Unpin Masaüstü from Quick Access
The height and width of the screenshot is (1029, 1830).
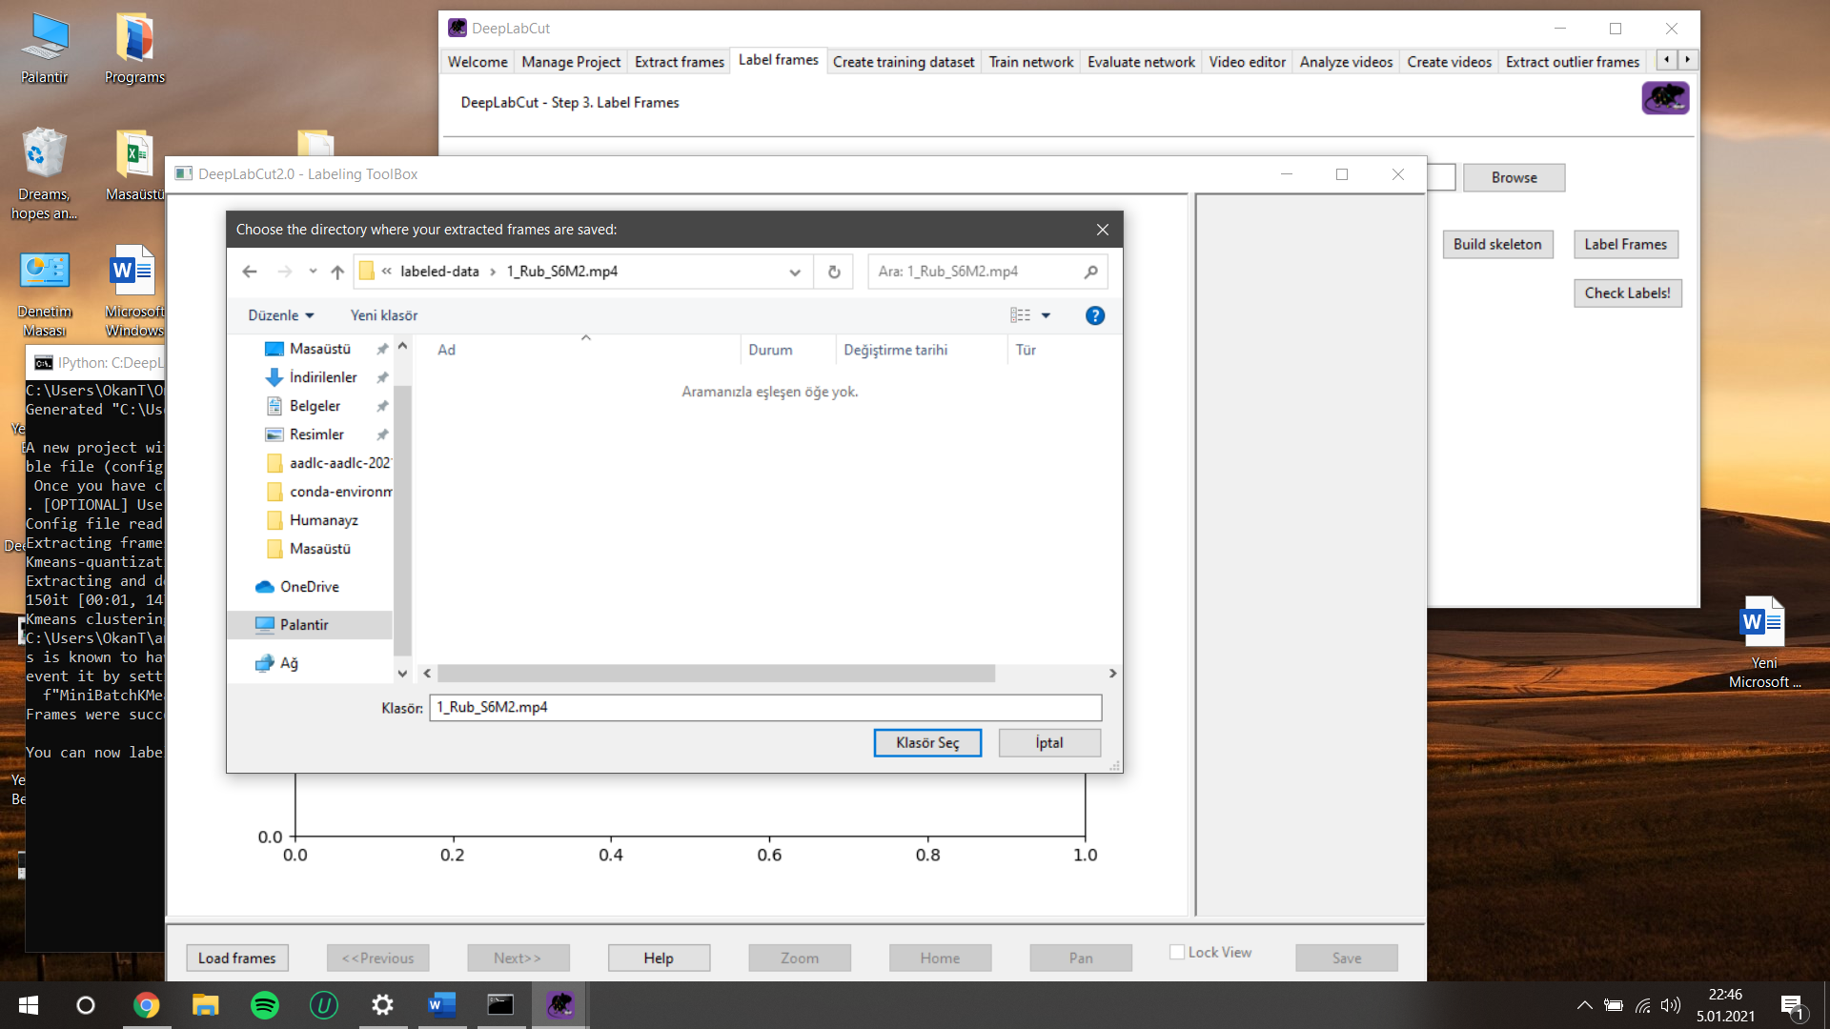tap(382, 349)
